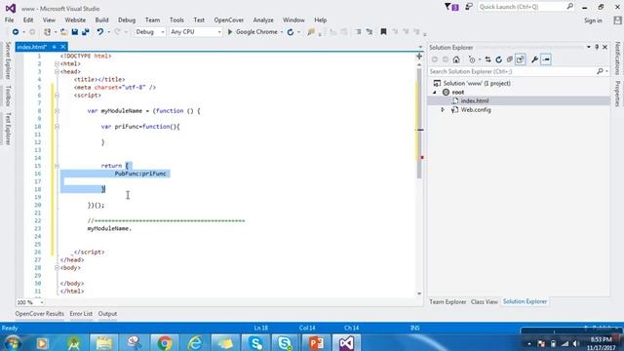The width and height of the screenshot is (624, 351).
Task: Open the Output panel tab
Action: pyautogui.click(x=107, y=314)
